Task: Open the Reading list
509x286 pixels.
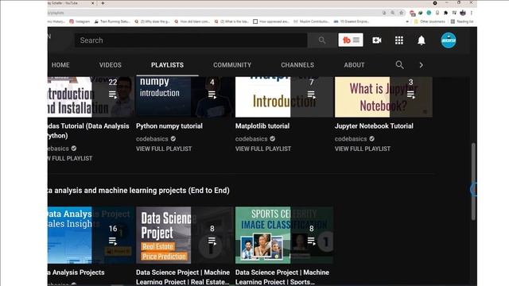Action: (462, 21)
